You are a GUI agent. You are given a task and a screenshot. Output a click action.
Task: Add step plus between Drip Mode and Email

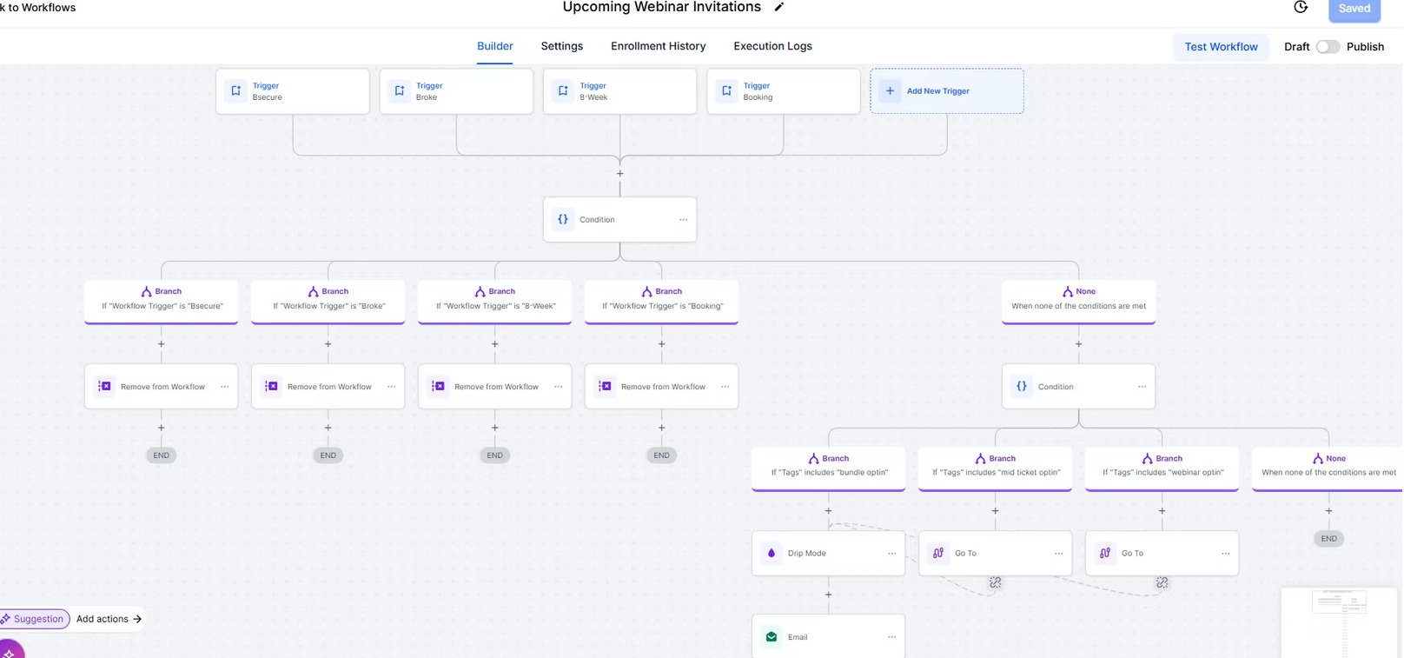(829, 595)
